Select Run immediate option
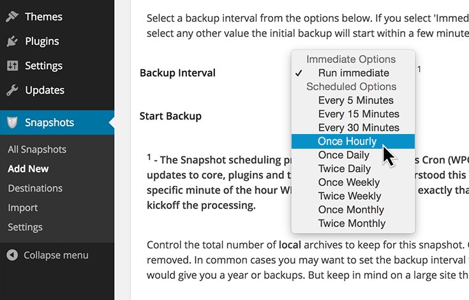 (353, 73)
